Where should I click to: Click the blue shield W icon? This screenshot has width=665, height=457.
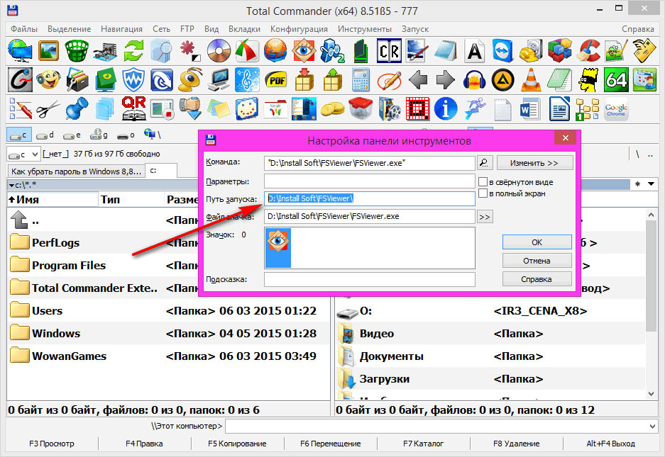coord(133,79)
